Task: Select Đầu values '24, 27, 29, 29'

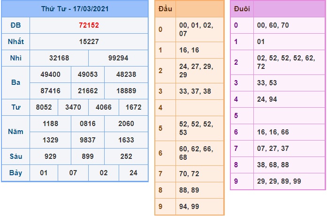Action: tap(196, 71)
